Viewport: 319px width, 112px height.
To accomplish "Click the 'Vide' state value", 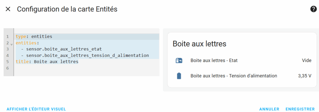I will coord(307,60).
